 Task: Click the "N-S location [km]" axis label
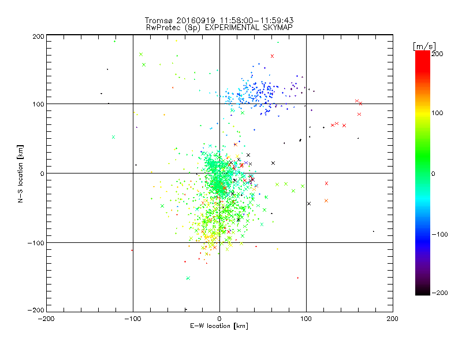click(20, 173)
